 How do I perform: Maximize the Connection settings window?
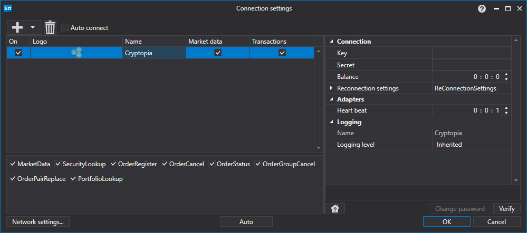(x=508, y=9)
